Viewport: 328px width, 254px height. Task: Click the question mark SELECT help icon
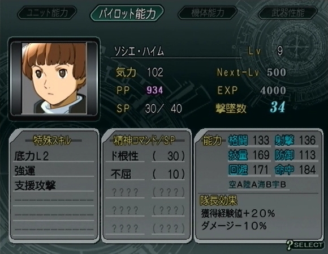coord(305,245)
